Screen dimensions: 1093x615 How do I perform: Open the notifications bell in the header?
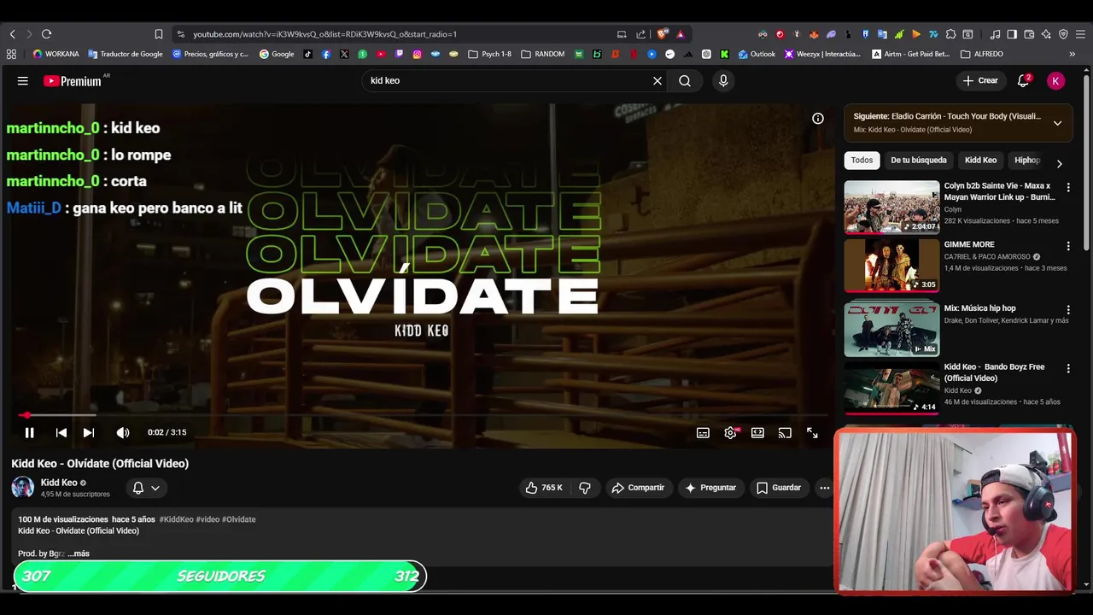coord(1023,80)
